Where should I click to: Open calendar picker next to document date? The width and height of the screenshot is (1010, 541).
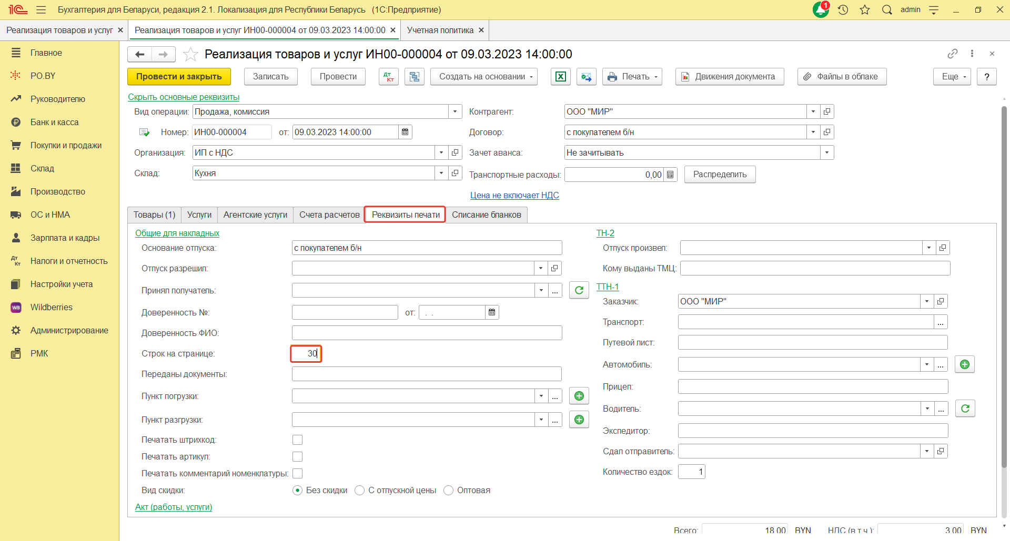coord(405,132)
